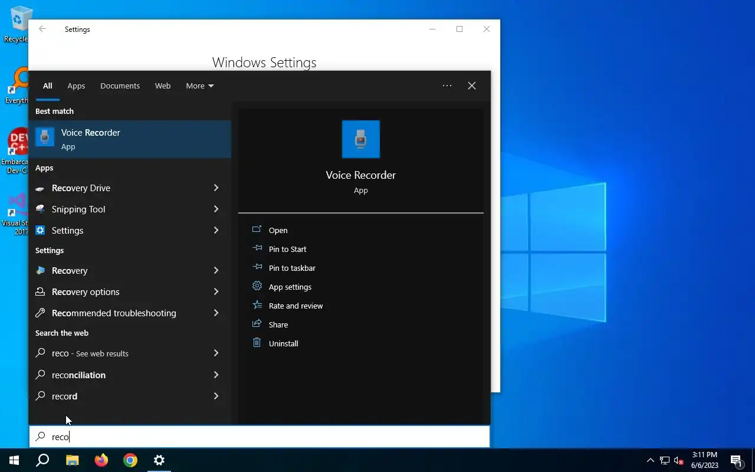Click the Voice Recorder icon in best match
The height and width of the screenshot is (472, 755).
point(45,137)
